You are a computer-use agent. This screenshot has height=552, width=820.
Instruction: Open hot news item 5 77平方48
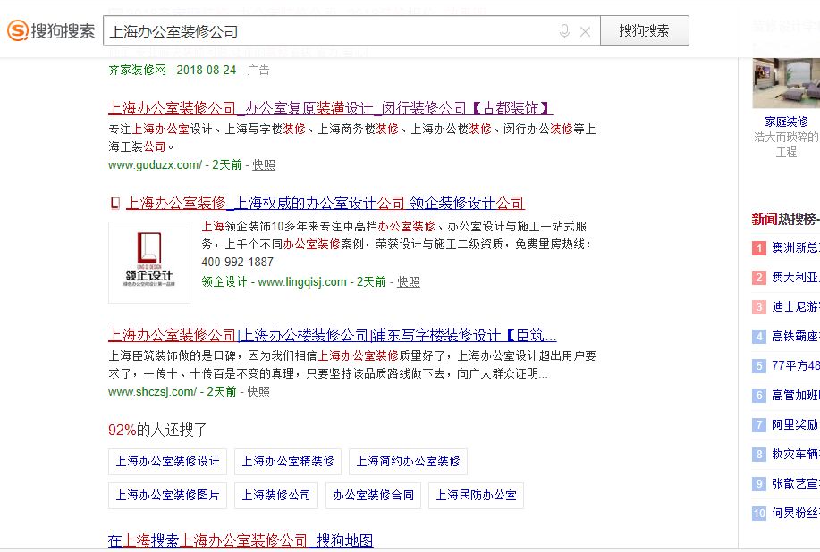796,365
